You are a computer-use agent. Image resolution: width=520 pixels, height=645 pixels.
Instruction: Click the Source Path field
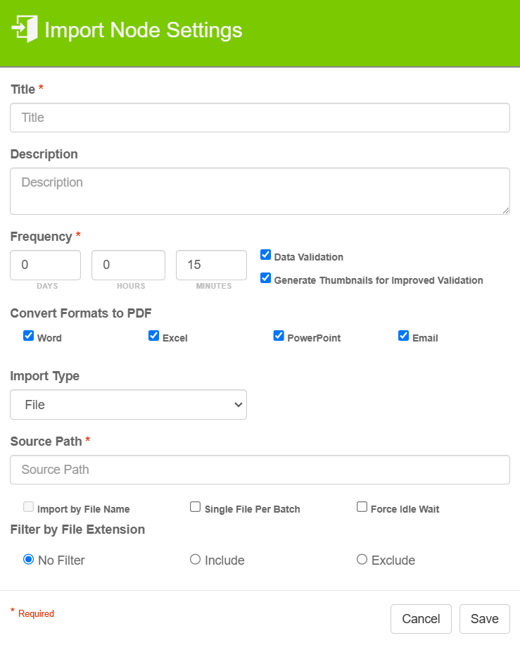[x=260, y=470]
